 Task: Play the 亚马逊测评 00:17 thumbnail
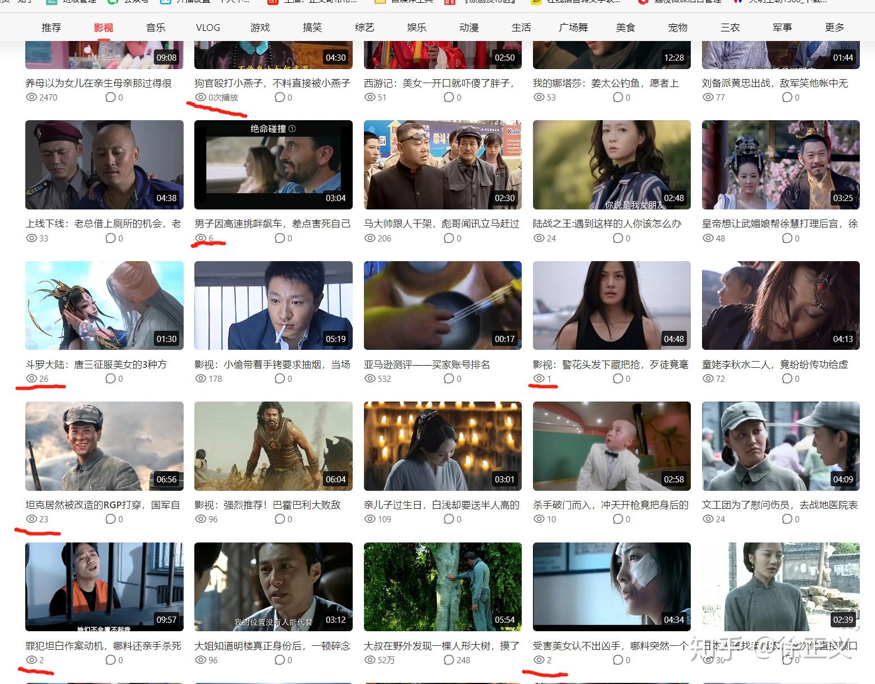(443, 305)
